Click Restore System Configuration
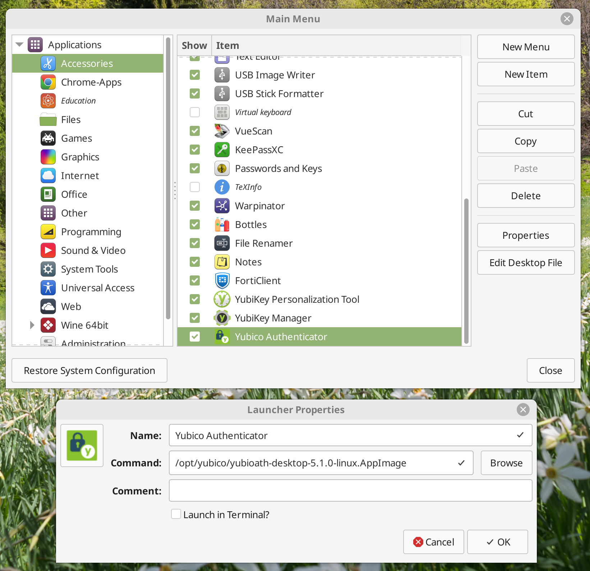 click(x=89, y=370)
